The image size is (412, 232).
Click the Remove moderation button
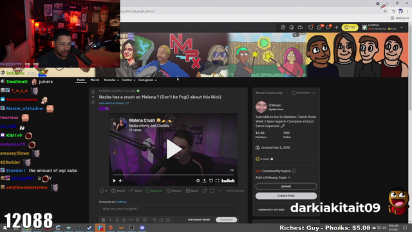(x=174, y=191)
